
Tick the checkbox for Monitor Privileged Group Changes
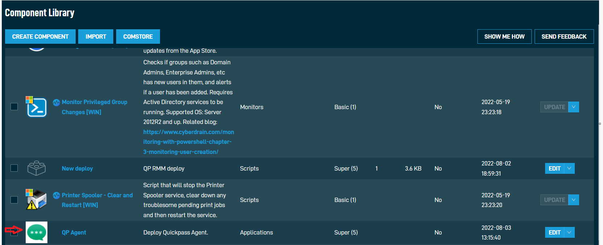[x=14, y=107]
